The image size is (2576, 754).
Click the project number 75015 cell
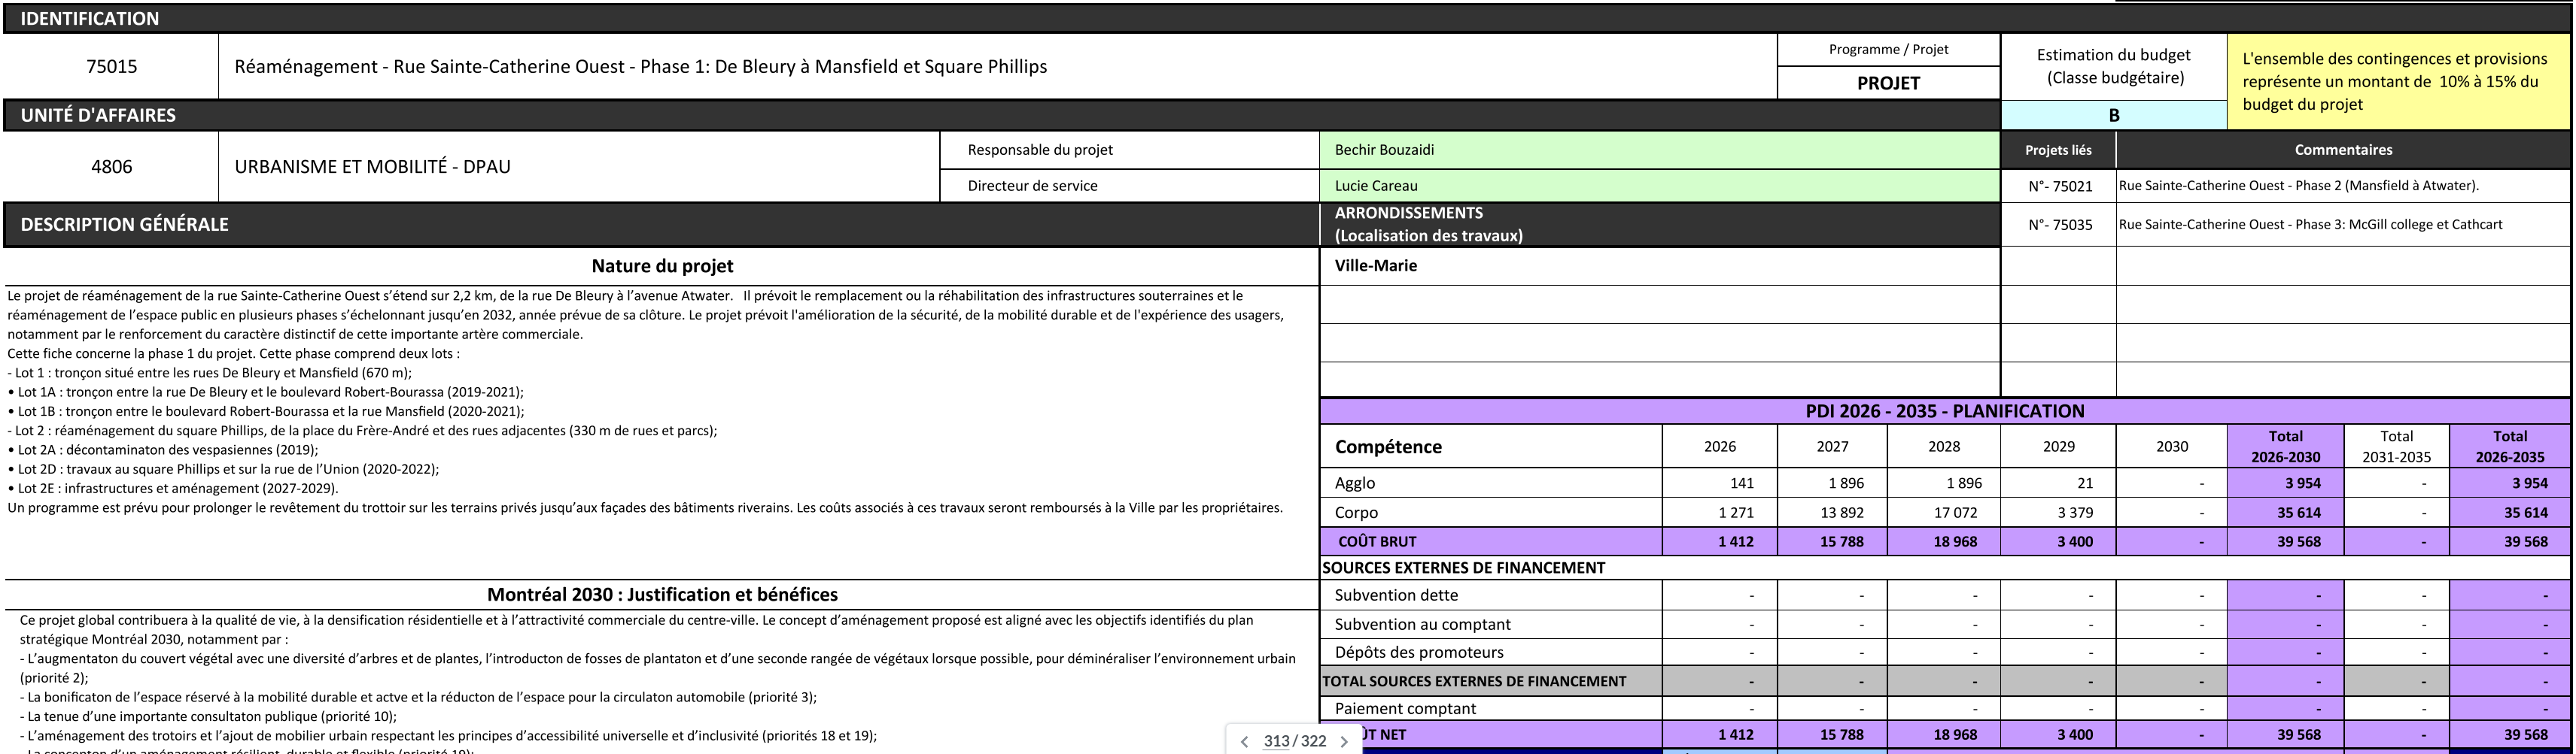point(111,67)
